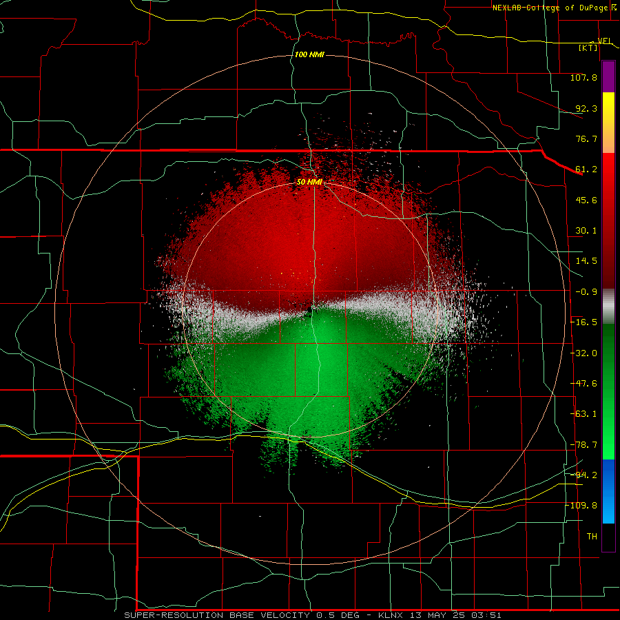Viewport: 620px width, 620px height.
Task: Click the -78.7 value on the velocity scale
Action: tap(583, 445)
